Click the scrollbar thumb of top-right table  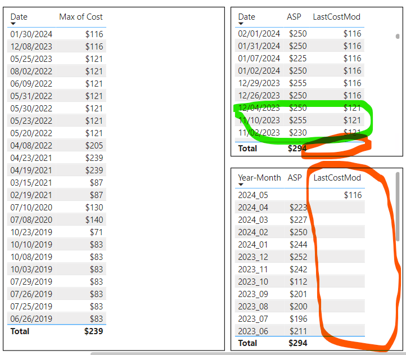click(398, 36)
